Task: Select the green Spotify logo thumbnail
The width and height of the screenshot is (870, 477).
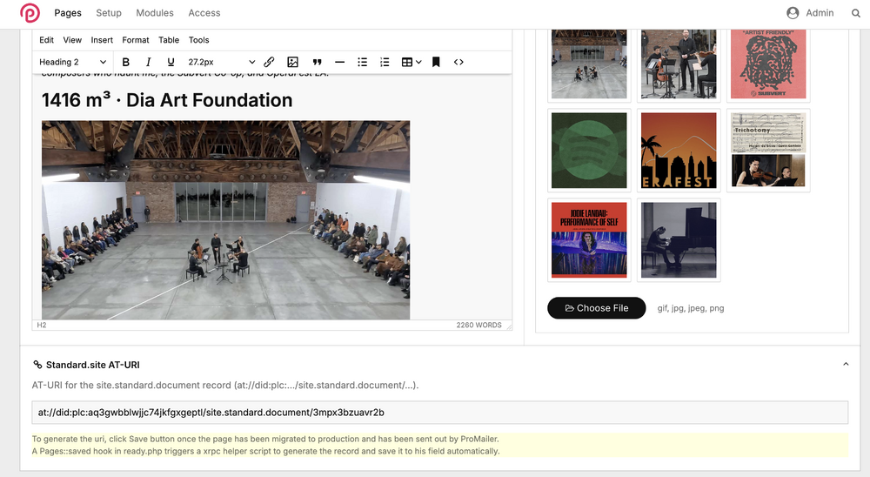Action: click(x=589, y=151)
